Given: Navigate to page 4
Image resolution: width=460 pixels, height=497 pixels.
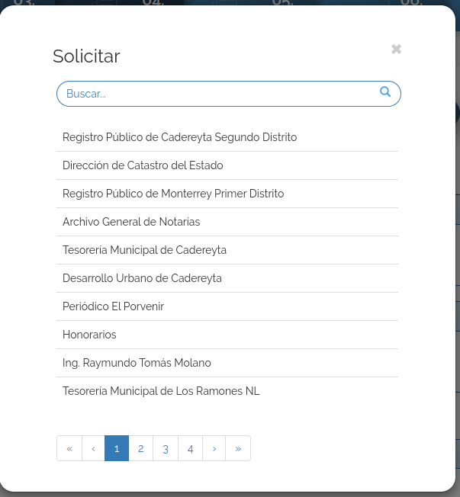Looking at the screenshot, I should pos(190,448).
